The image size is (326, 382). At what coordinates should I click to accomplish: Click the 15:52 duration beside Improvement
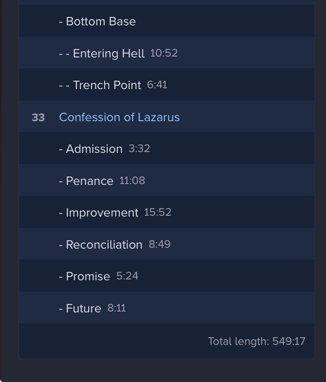158,212
